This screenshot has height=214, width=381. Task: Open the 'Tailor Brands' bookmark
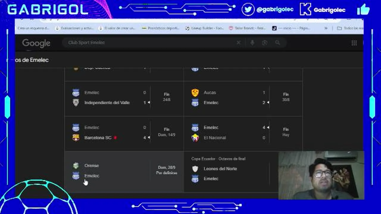[247, 28]
